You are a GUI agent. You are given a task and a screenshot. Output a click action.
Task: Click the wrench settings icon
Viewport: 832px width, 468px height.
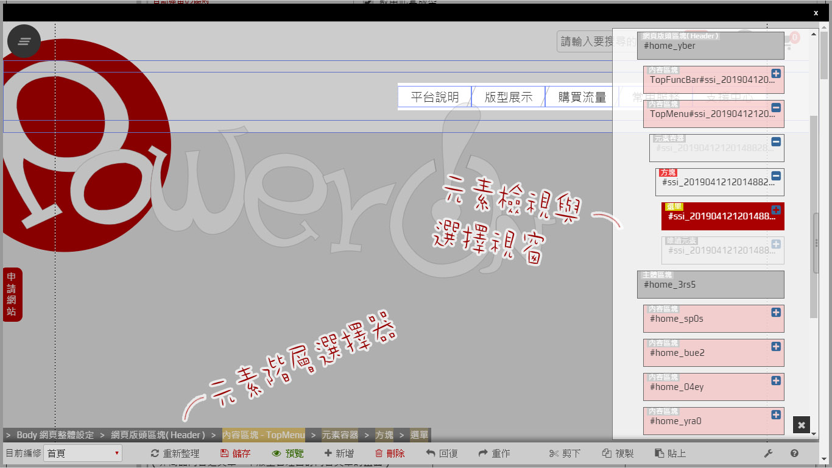pos(769,453)
